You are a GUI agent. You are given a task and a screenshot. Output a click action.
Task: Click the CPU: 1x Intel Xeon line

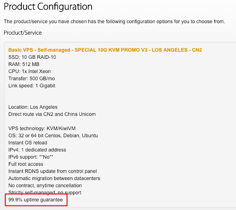[x=30, y=71]
